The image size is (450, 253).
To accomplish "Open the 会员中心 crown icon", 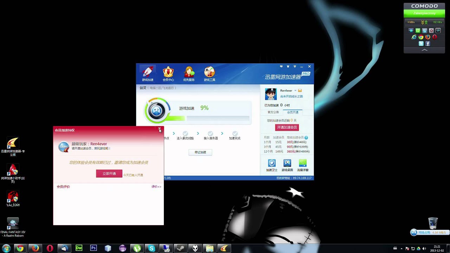I will [x=168, y=73].
